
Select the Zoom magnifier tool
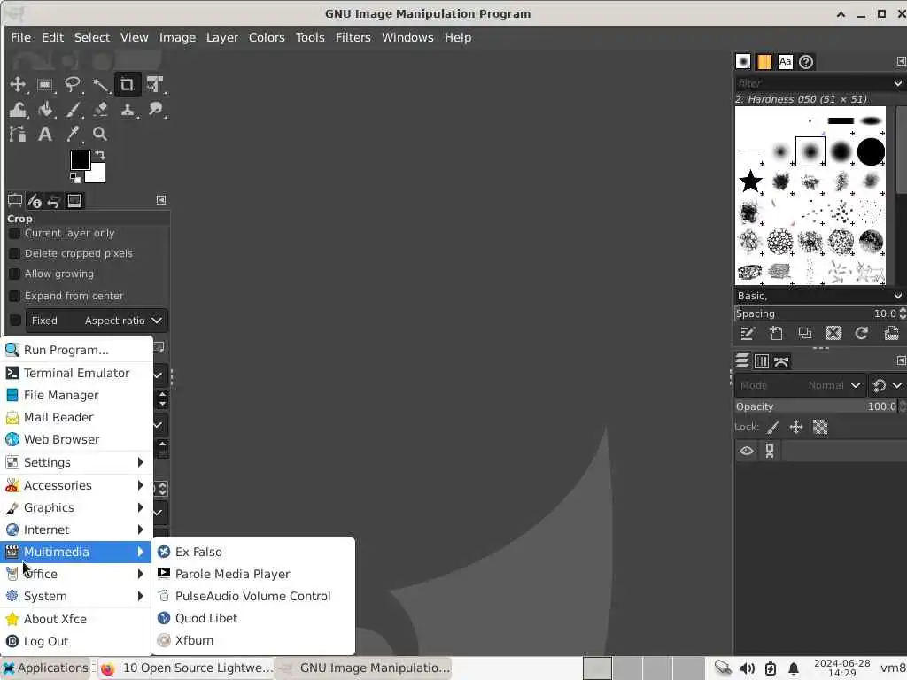coord(100,135)
